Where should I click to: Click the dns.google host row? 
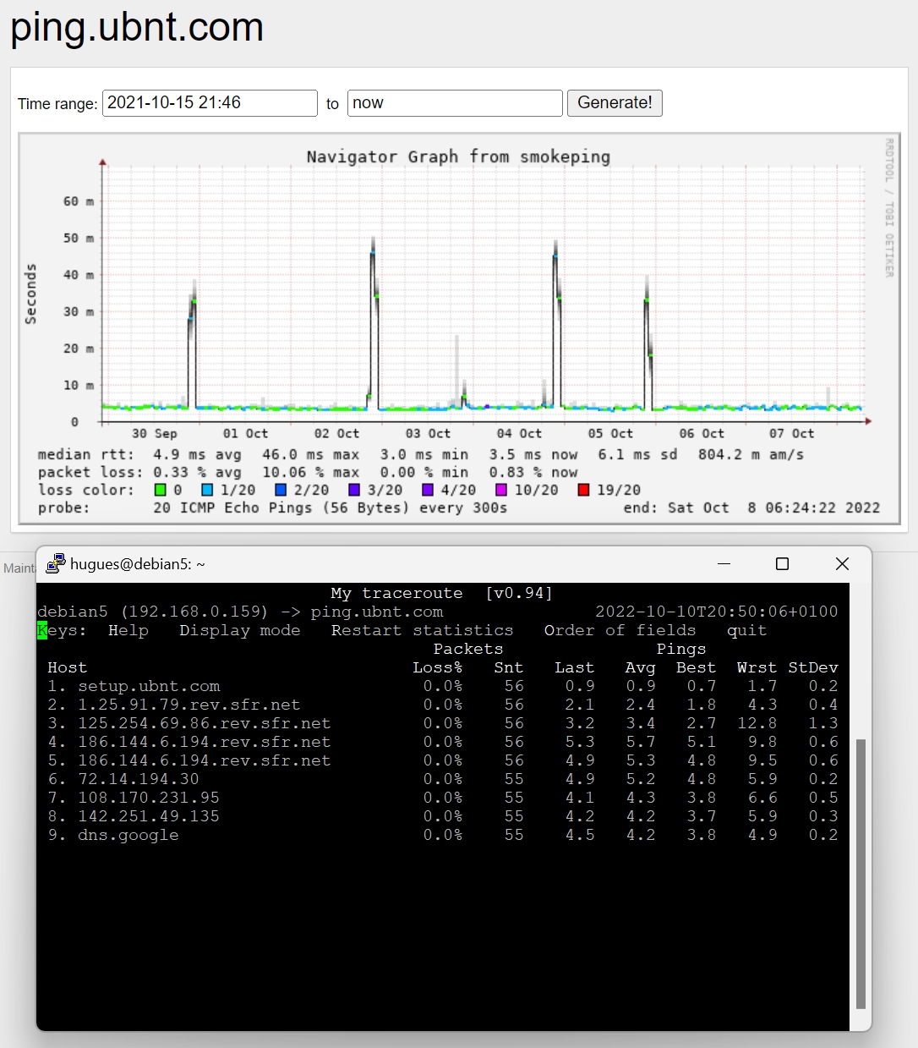point(128,835)
